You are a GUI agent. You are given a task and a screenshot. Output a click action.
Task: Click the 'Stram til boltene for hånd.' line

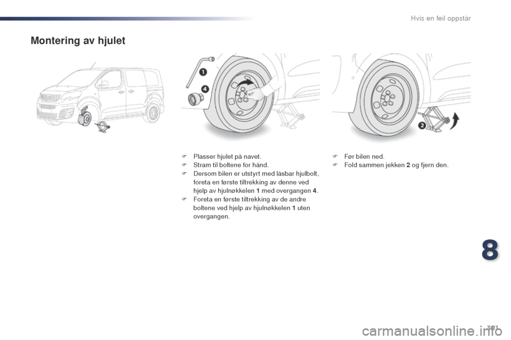tap(230, 165)
